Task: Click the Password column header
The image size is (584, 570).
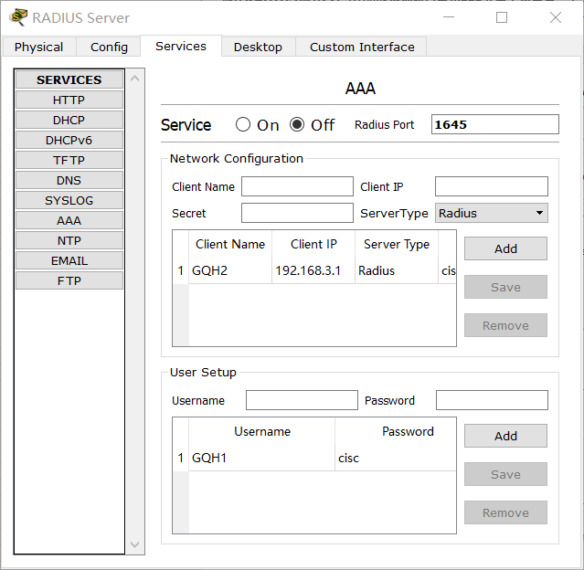Action: coord(396,431)
